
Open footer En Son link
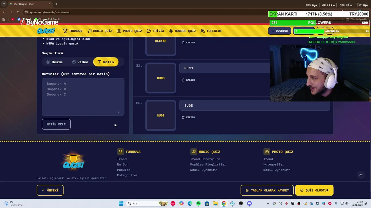coord(123,164)
